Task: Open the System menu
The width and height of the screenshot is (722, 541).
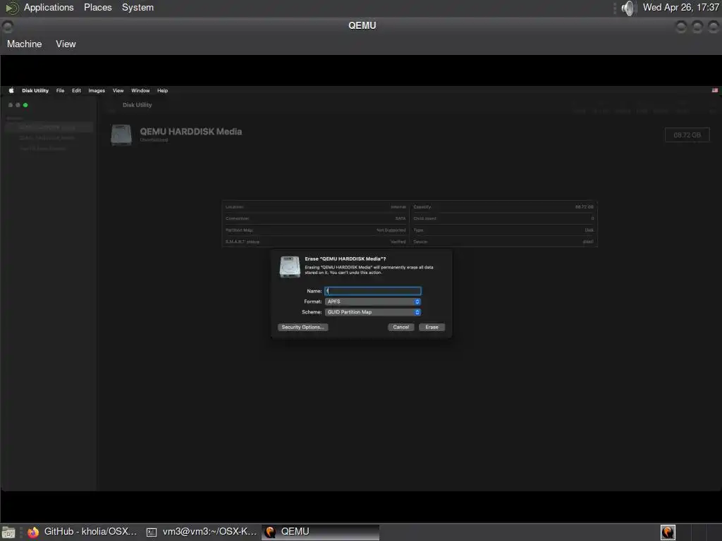Action: pos(137,7)
